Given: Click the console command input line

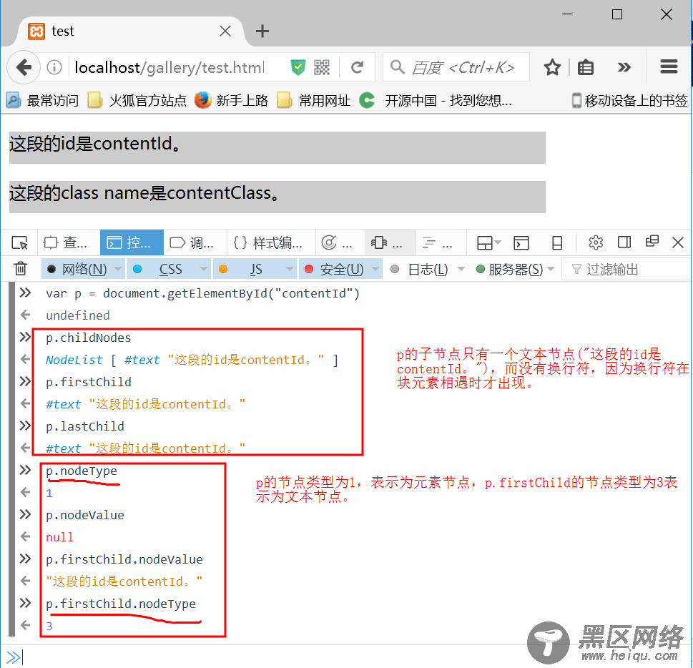Looking at the screenshot, I should 353,657.
